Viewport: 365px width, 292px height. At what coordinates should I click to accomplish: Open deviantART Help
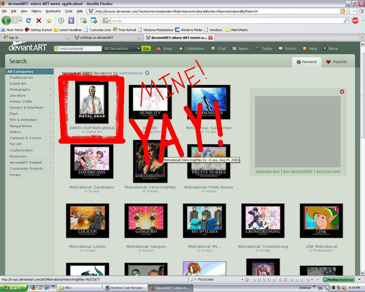pyautogui.click(x=310, y=49)
